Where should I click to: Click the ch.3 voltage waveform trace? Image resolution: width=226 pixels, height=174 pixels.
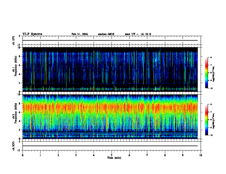tap(110, 146)
